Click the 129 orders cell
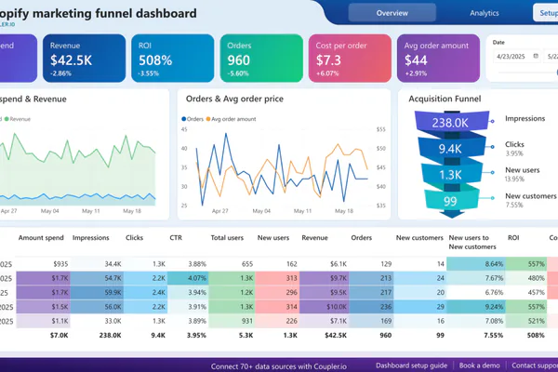 tap(371, 264)
